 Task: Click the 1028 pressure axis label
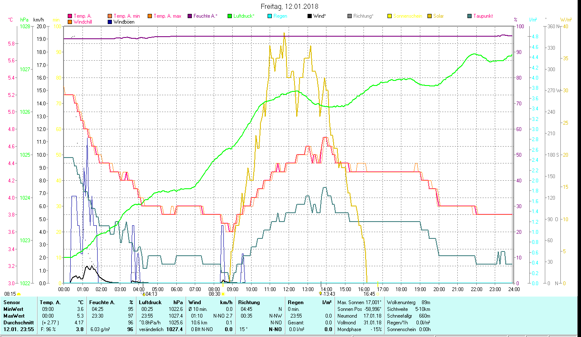click(x=25, y=26)
